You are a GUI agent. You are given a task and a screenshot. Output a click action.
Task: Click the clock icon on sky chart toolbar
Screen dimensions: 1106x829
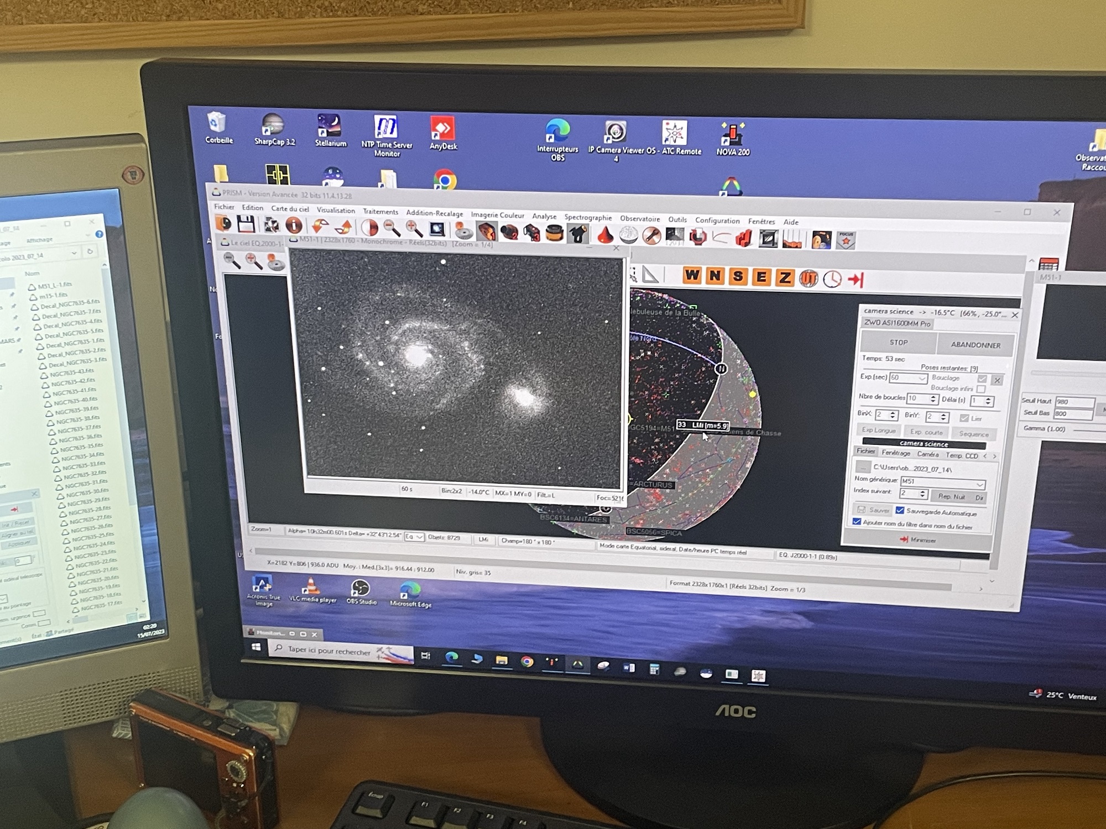pyautogui.click(x=832, y=279)
